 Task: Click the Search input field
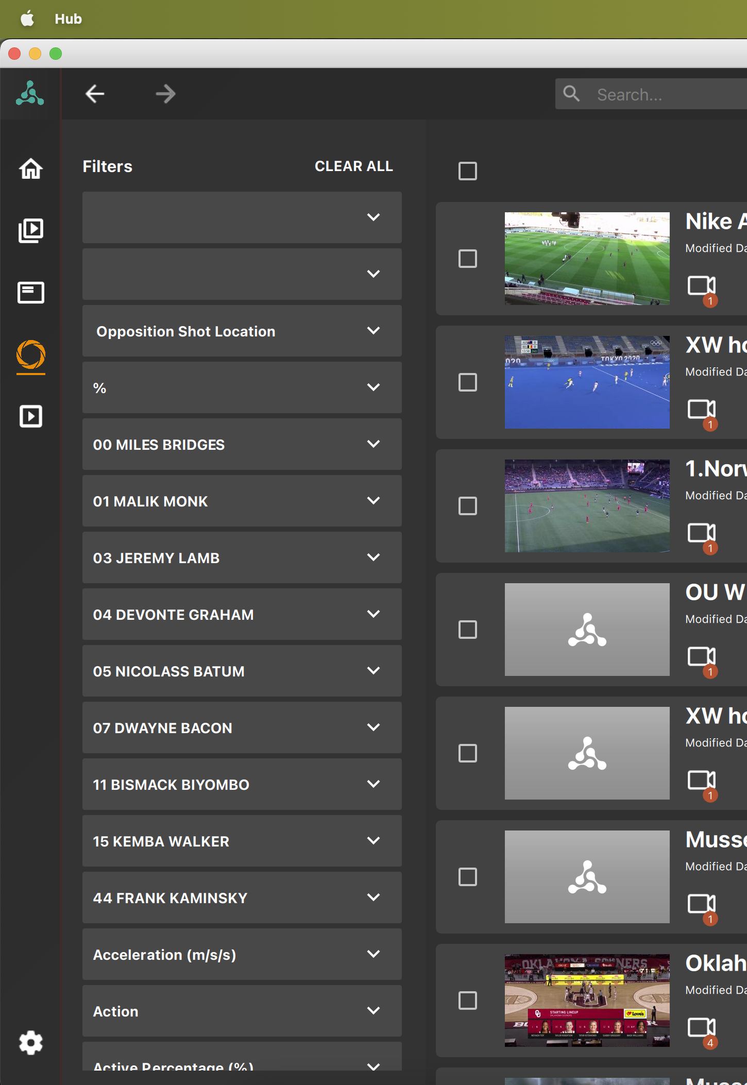[651, 94]
